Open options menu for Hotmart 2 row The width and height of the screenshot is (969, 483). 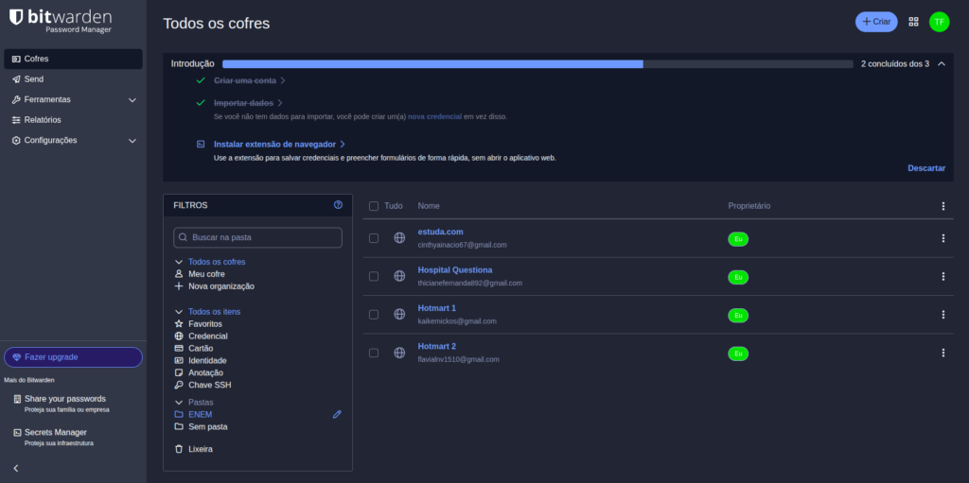(x=943, y=354)
